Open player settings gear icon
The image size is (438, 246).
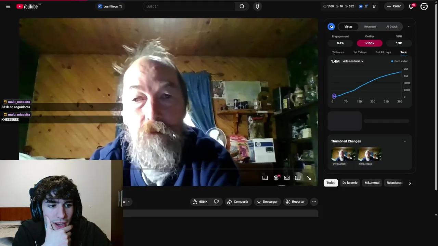pyautogui.click(x=276, y=178)
